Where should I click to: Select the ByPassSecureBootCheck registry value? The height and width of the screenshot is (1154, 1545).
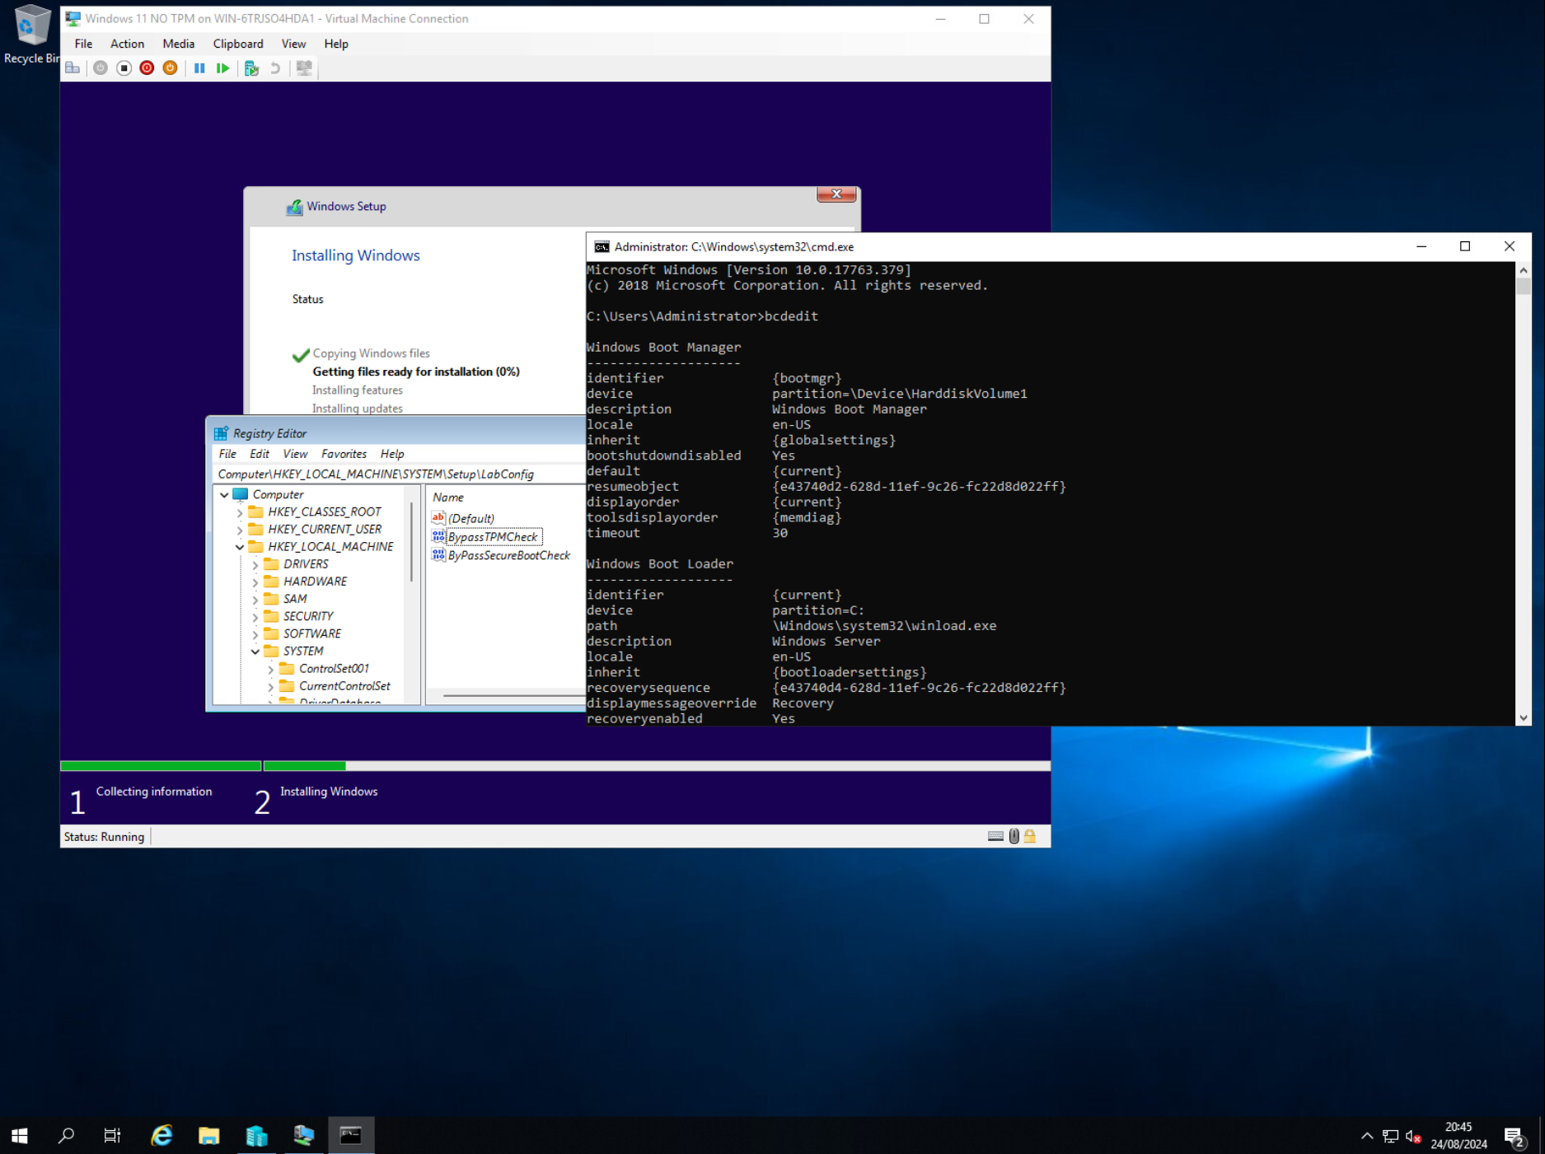pyautogui.click(x=508, y=555)
